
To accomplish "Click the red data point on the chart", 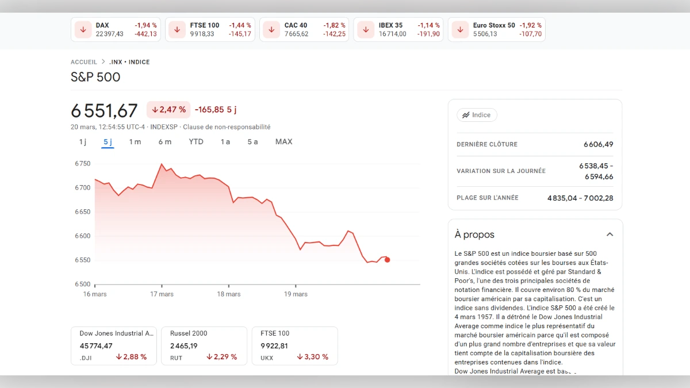I will click(x=387, y=260).
